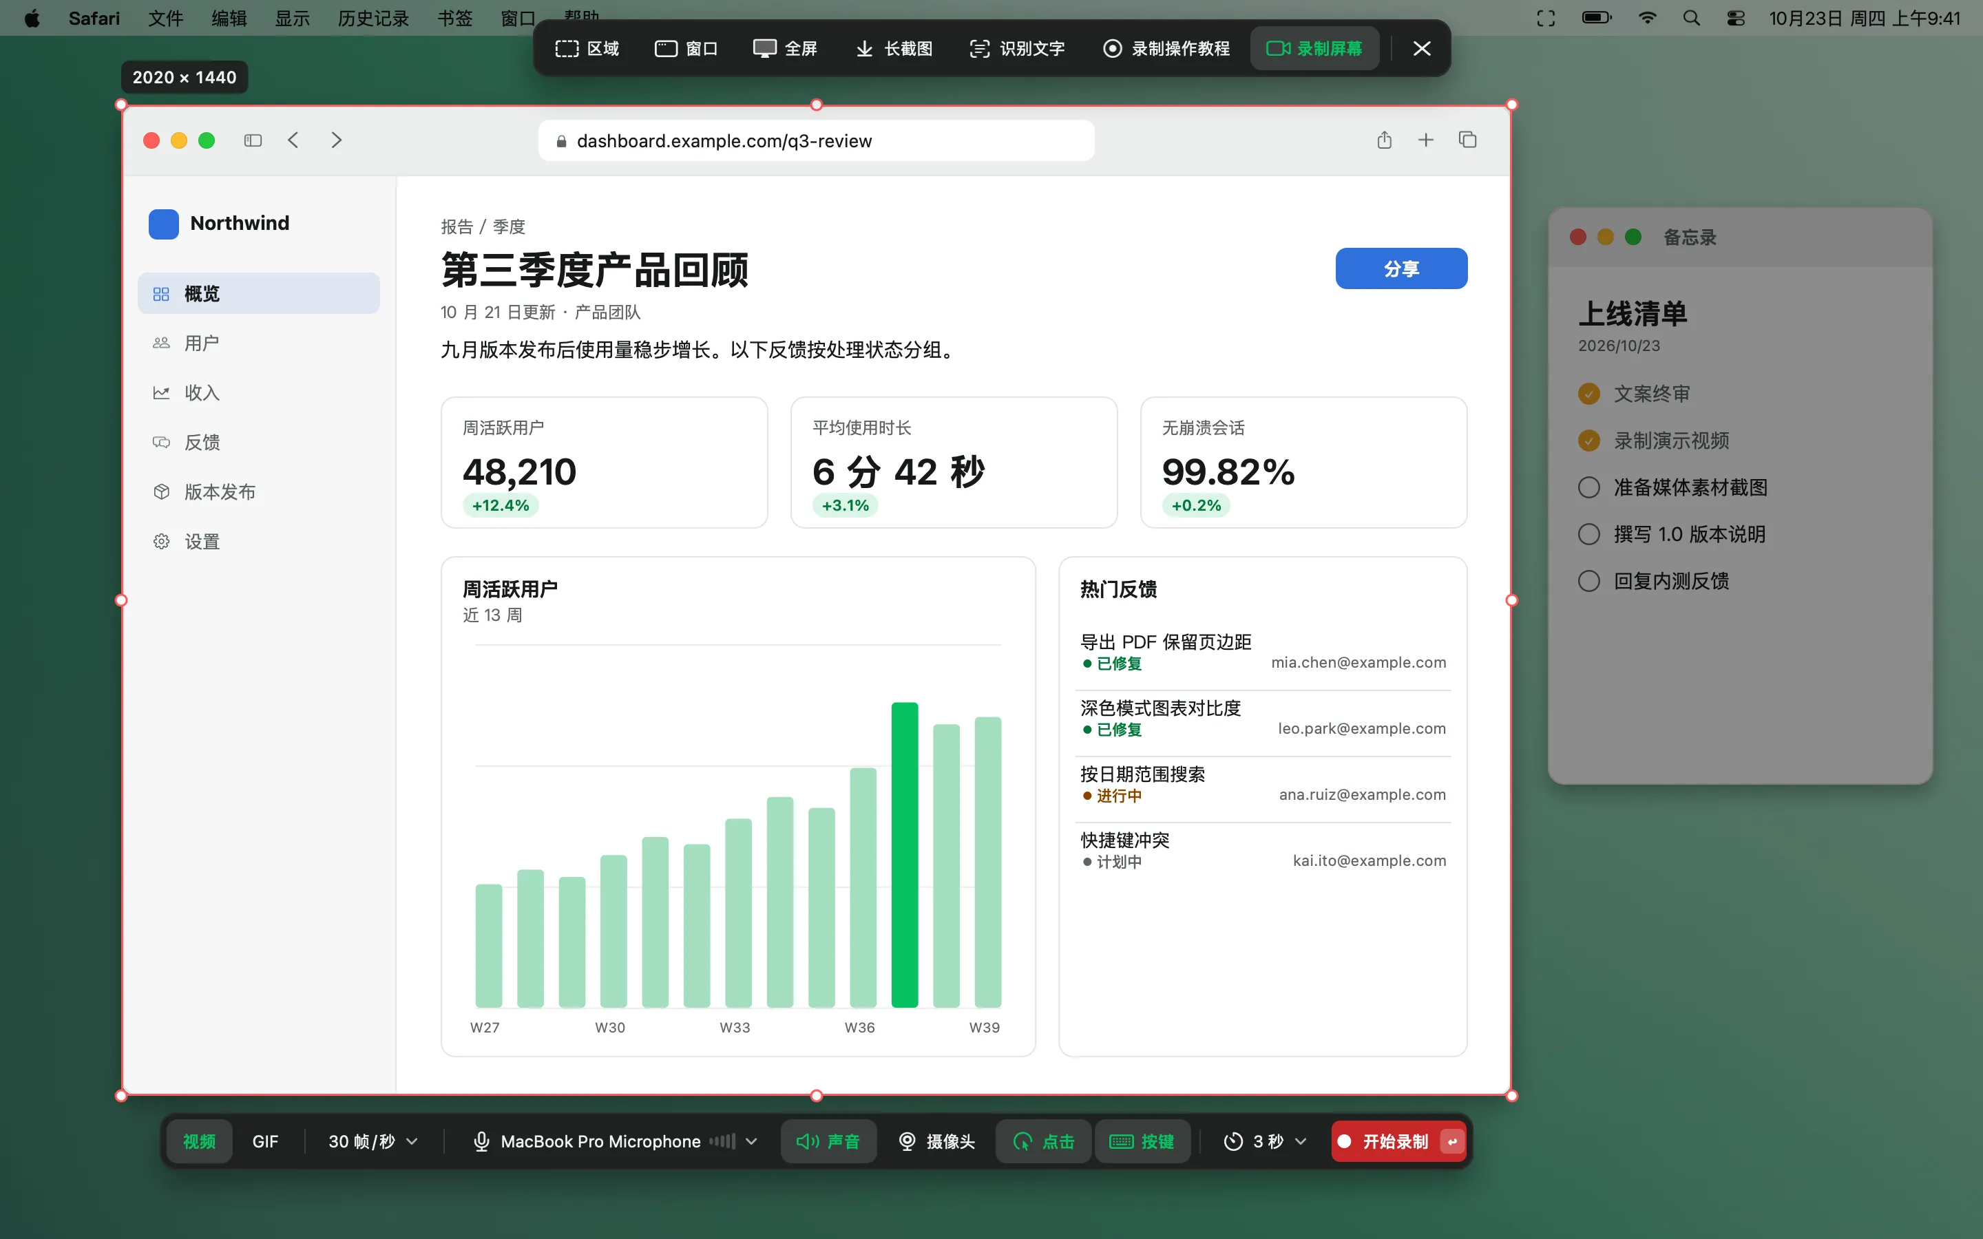Select the 概览 sidebar item

point(259,293)
